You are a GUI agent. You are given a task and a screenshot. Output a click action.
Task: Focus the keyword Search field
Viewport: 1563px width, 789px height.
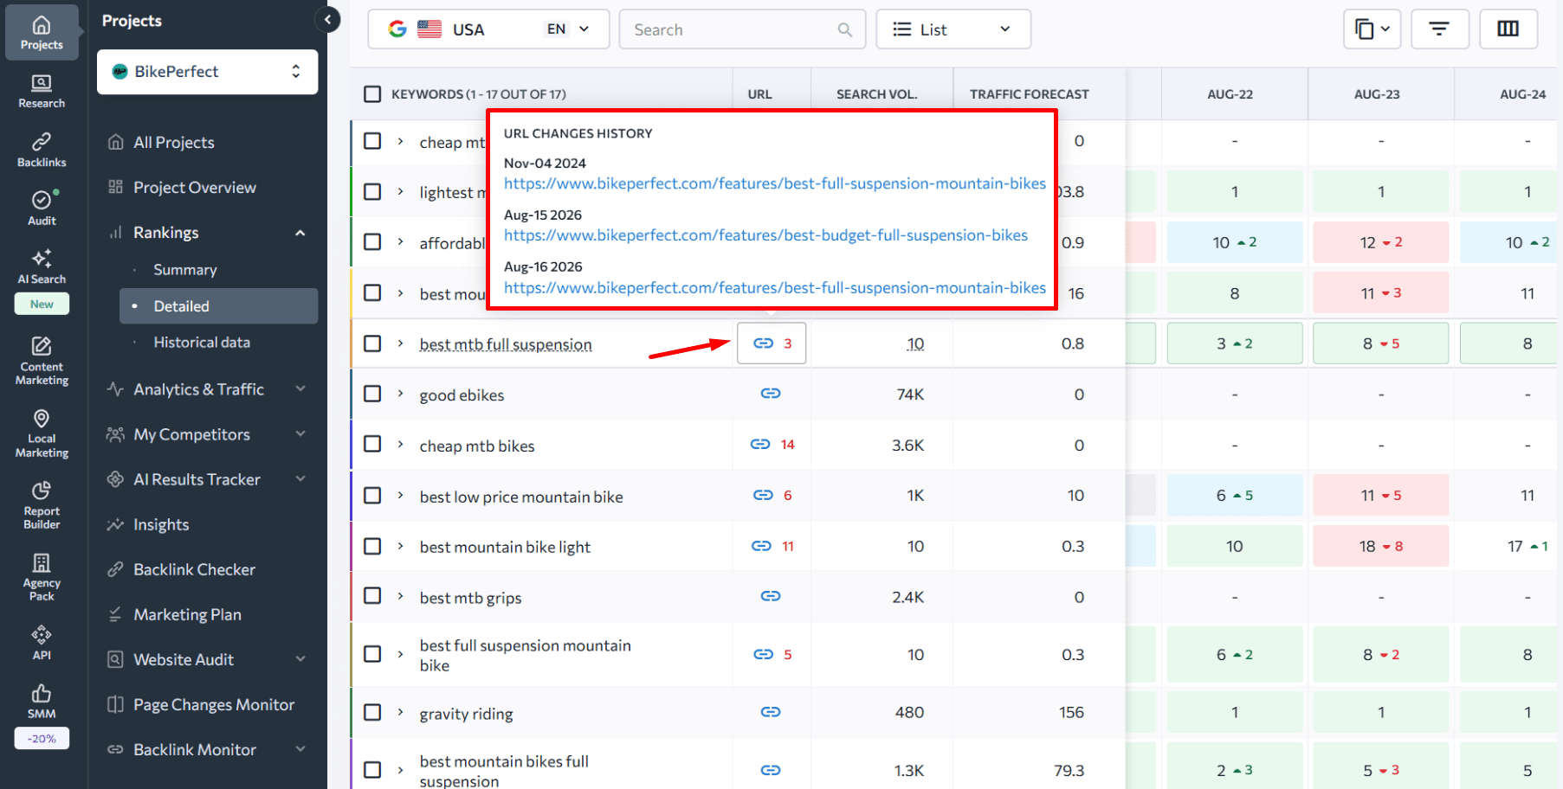pos(742,29)
